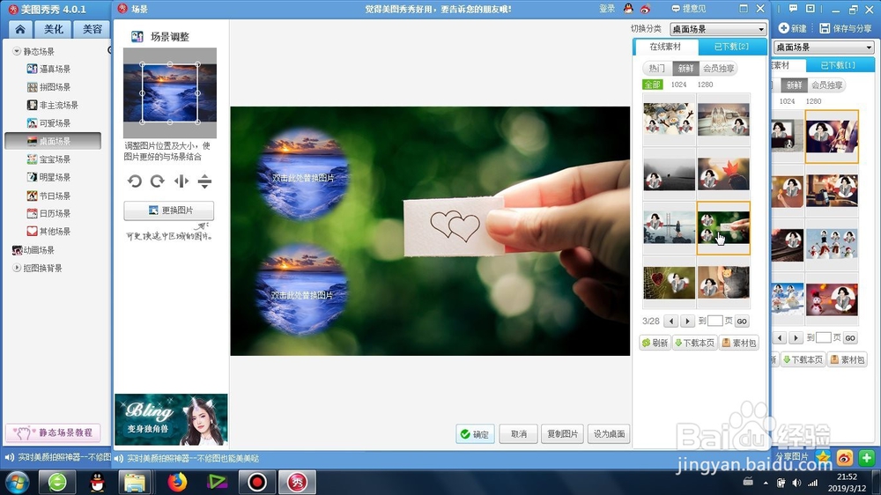Screen dimensions: 881x495
Task: Go to next material page
Action: (x=688, y=321)
